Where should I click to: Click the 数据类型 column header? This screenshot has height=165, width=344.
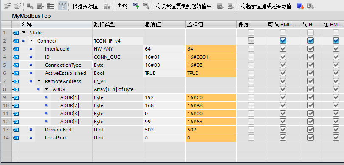coord(104,24)
